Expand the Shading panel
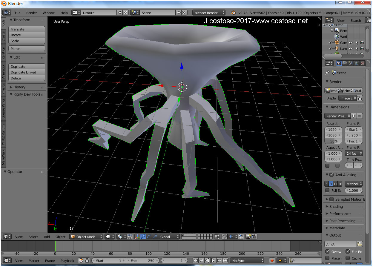The height and width of the screenshot is (267, 373). coord(336,206)
